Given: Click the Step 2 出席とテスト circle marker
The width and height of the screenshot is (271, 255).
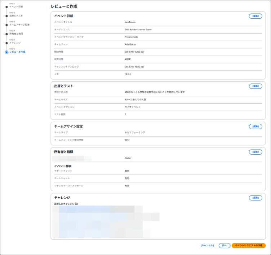Looking at the screenshot, I should tap(6, 16).
